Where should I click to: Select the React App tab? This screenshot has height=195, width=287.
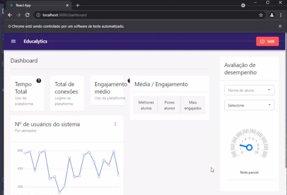point(39,5)
